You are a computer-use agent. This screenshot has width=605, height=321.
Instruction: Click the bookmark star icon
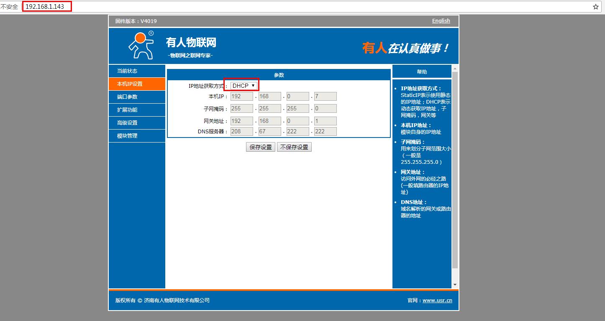[x=595, y=7]
